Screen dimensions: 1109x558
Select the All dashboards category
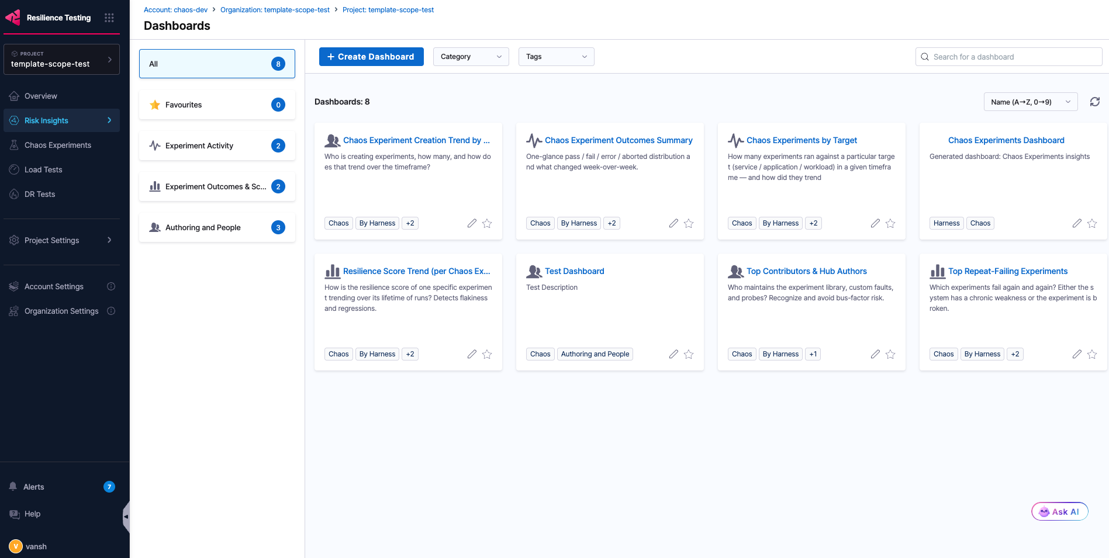pos(217,64)
